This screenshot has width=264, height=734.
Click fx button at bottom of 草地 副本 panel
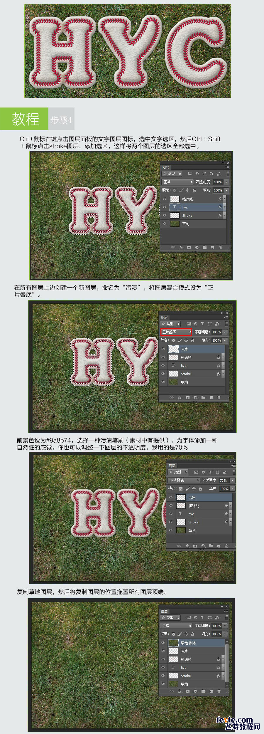(180, 691)
